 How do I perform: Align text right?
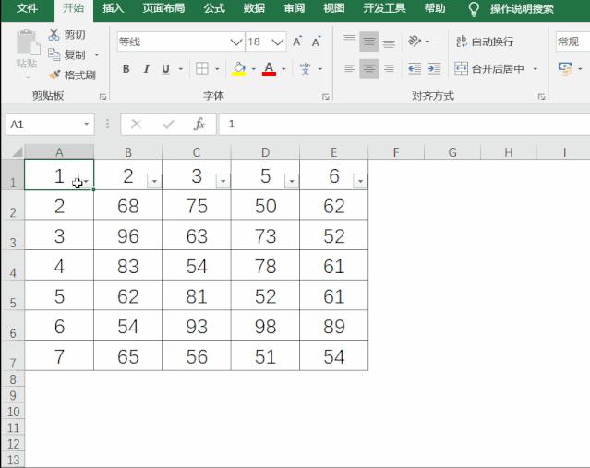click(389, 69)
